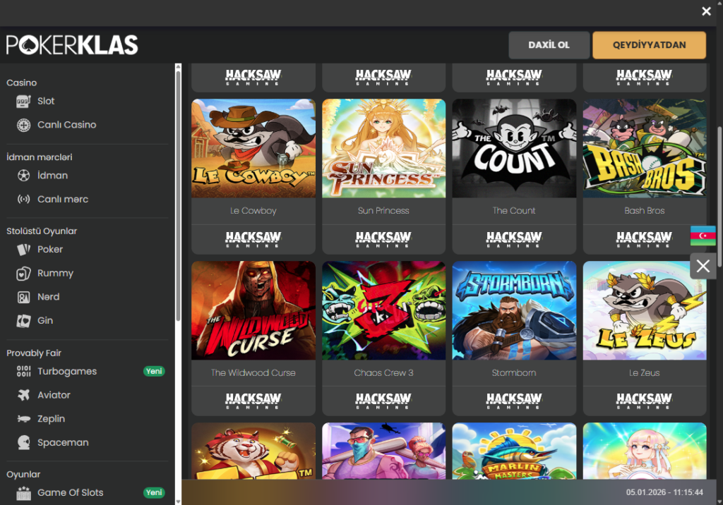Select the Poker cards icon
The width and height of the screenshot is (723, 505).
[23, 249]
